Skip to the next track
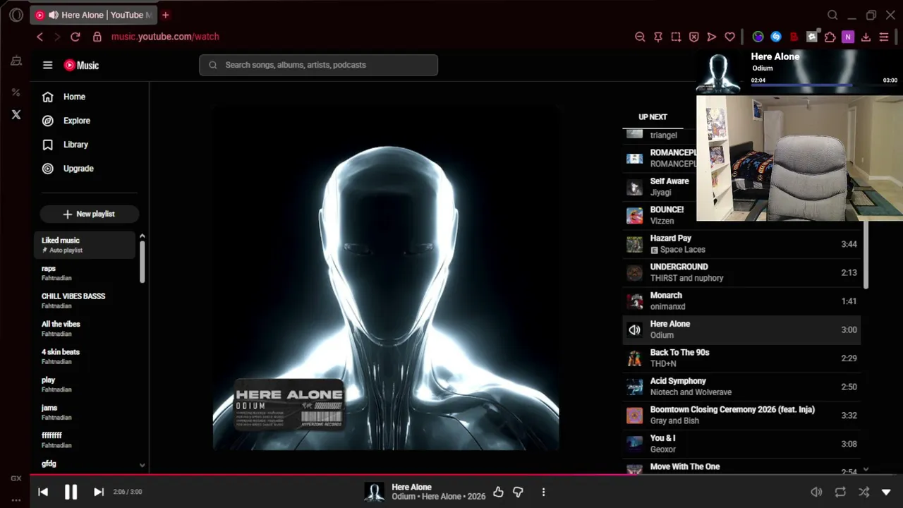 tap(99, 492)
